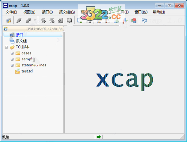Select the sample folder in tree
187x142 pixels.
(x=27, y=59)
